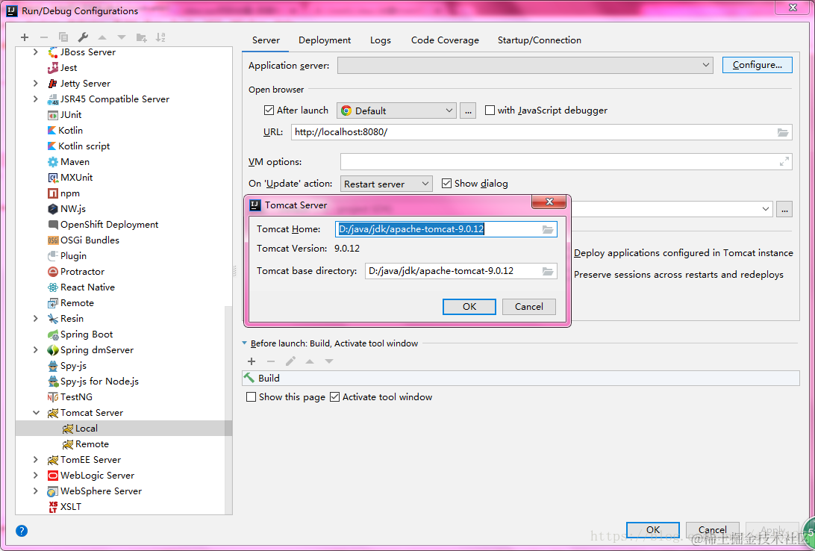This screenshot has width=815, height=551.
Task: Select the Spring Boot configuration type
Action: 87,334
